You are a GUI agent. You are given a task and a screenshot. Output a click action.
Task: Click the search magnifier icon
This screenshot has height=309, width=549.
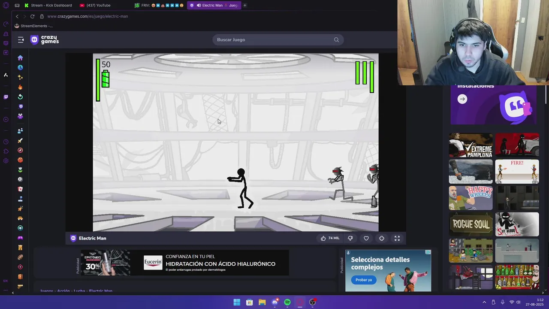tap(336, 40)
